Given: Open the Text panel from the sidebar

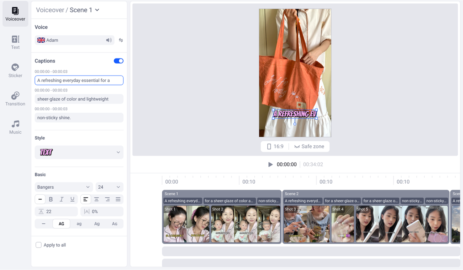Looking at the screenshot, I should tap(15, 42).
